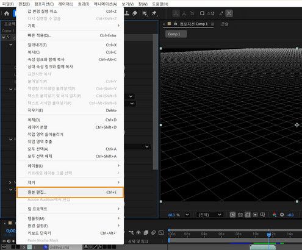This screenshot has width=302, height=250.
Task: Select 레이어 분할 menu entry
Action: pos(70,127)
